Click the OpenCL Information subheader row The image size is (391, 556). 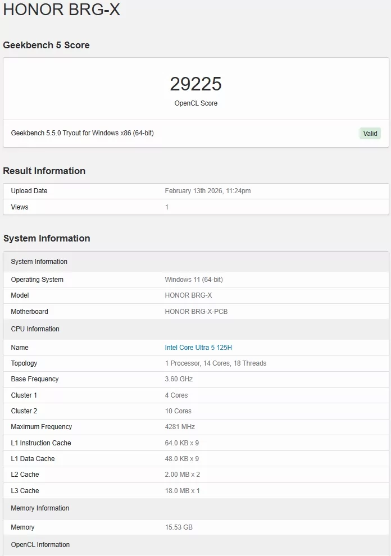40,545
